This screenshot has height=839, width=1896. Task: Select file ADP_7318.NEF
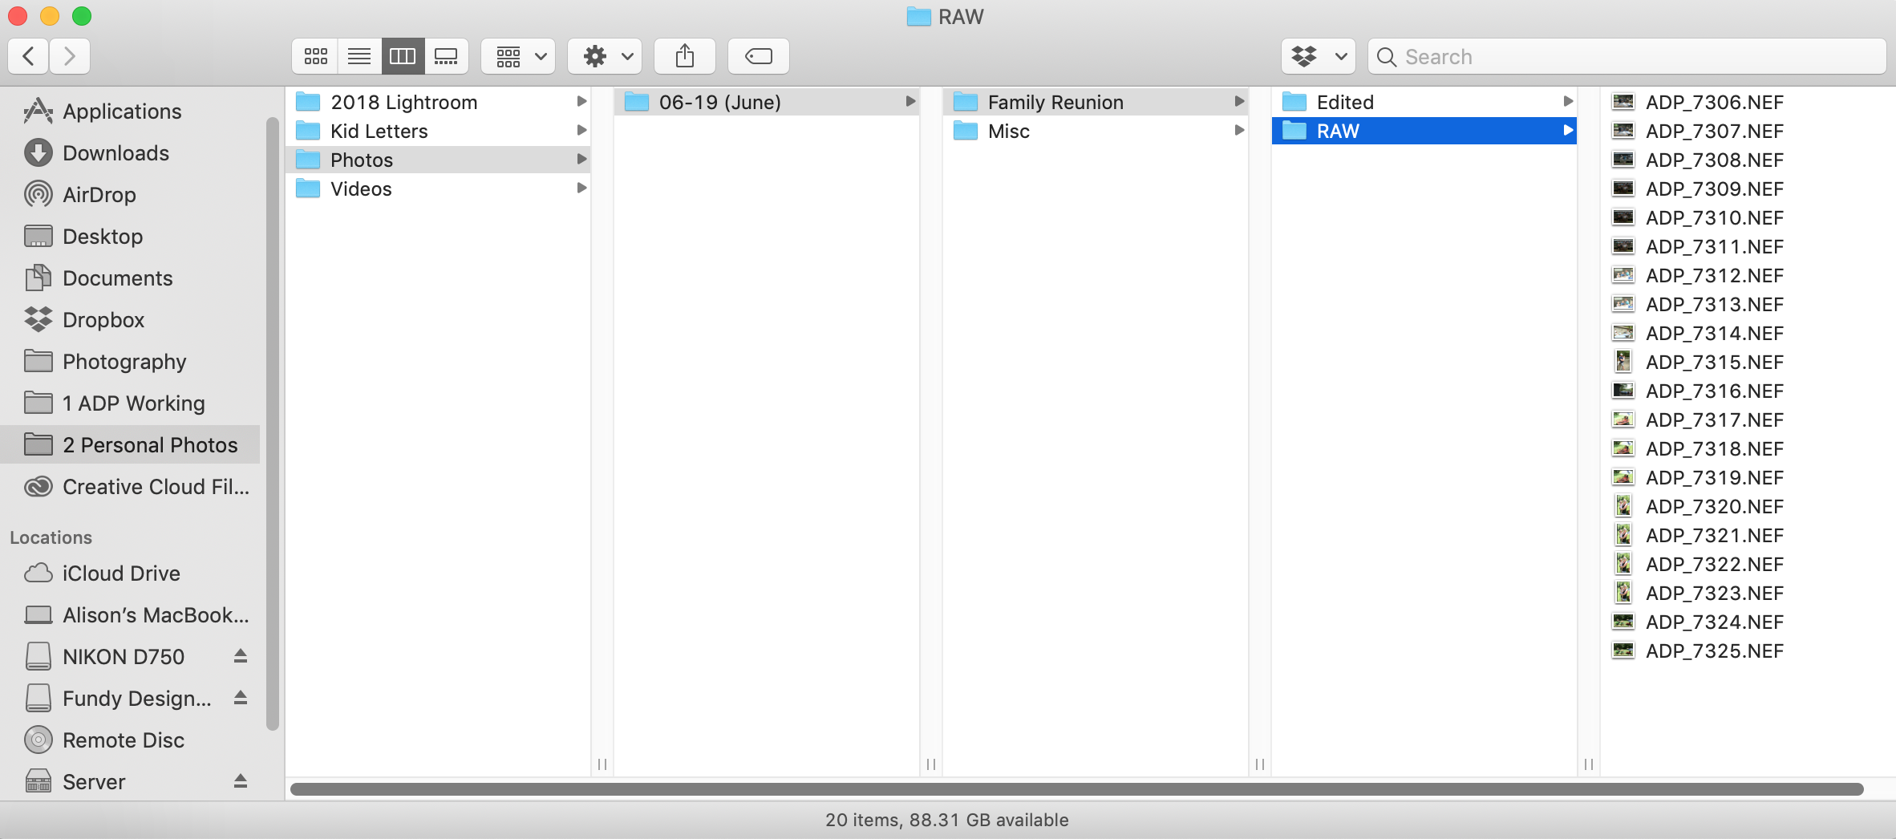coord(1714,448)
